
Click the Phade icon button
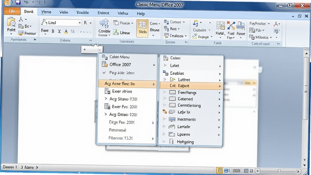(123, 23)
